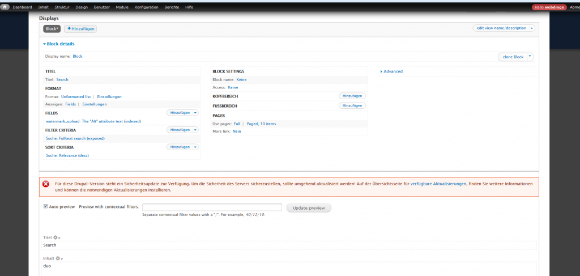Click Hinzufügen button for Kopfbereich

(x=352, y=96)
